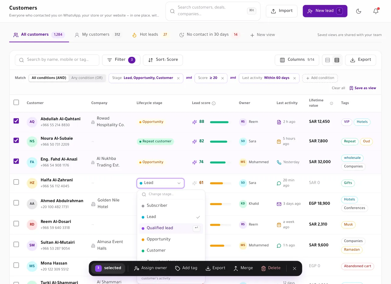
Task: Open notifications bell
Action: tap(376, 11)
